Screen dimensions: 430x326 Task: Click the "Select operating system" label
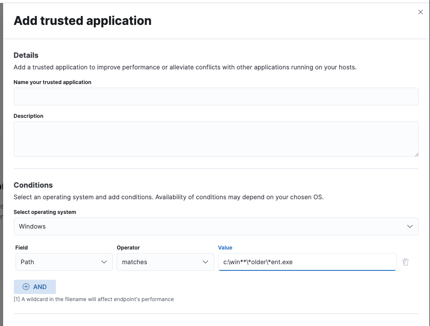[x=45, y=212]
